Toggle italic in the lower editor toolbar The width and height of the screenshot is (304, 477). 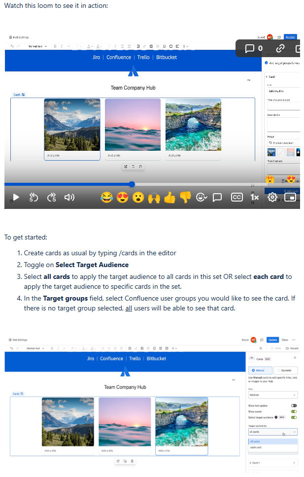pyautogui.click(x=58, y=348)
